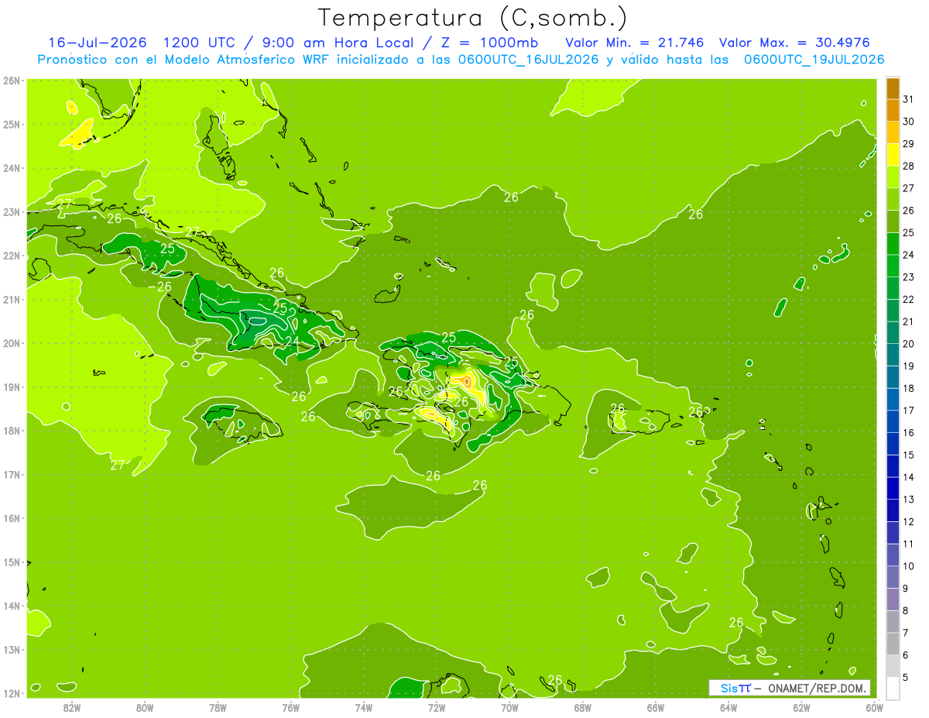
Task: Click the '62W' longitude axis label
Action: click(801, 707)
